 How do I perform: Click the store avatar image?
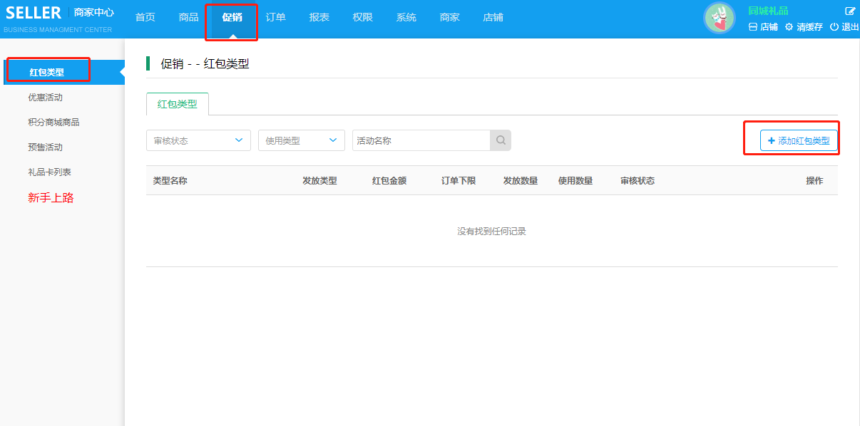click(719, 18)
